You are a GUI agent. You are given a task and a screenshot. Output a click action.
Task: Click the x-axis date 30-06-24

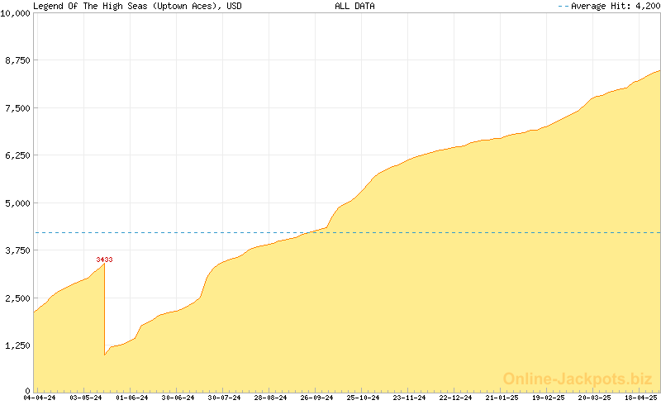point(178,398)
